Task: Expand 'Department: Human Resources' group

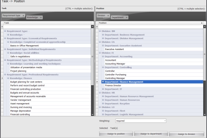Action: tap(103, 100)
